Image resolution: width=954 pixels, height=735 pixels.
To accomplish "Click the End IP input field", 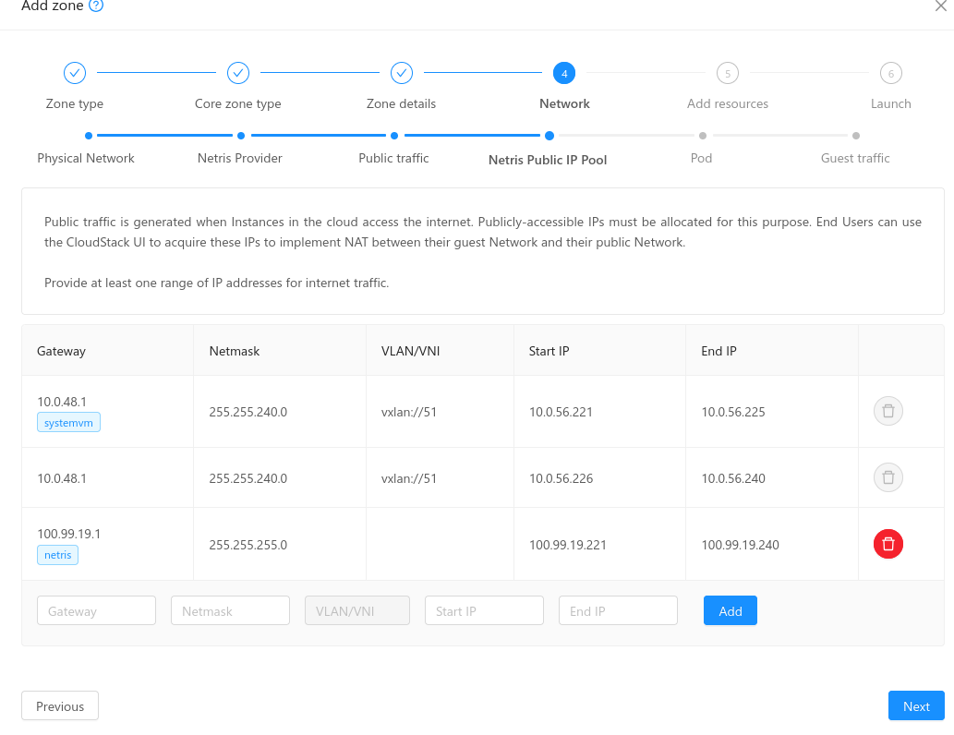I will click(618, 610).
